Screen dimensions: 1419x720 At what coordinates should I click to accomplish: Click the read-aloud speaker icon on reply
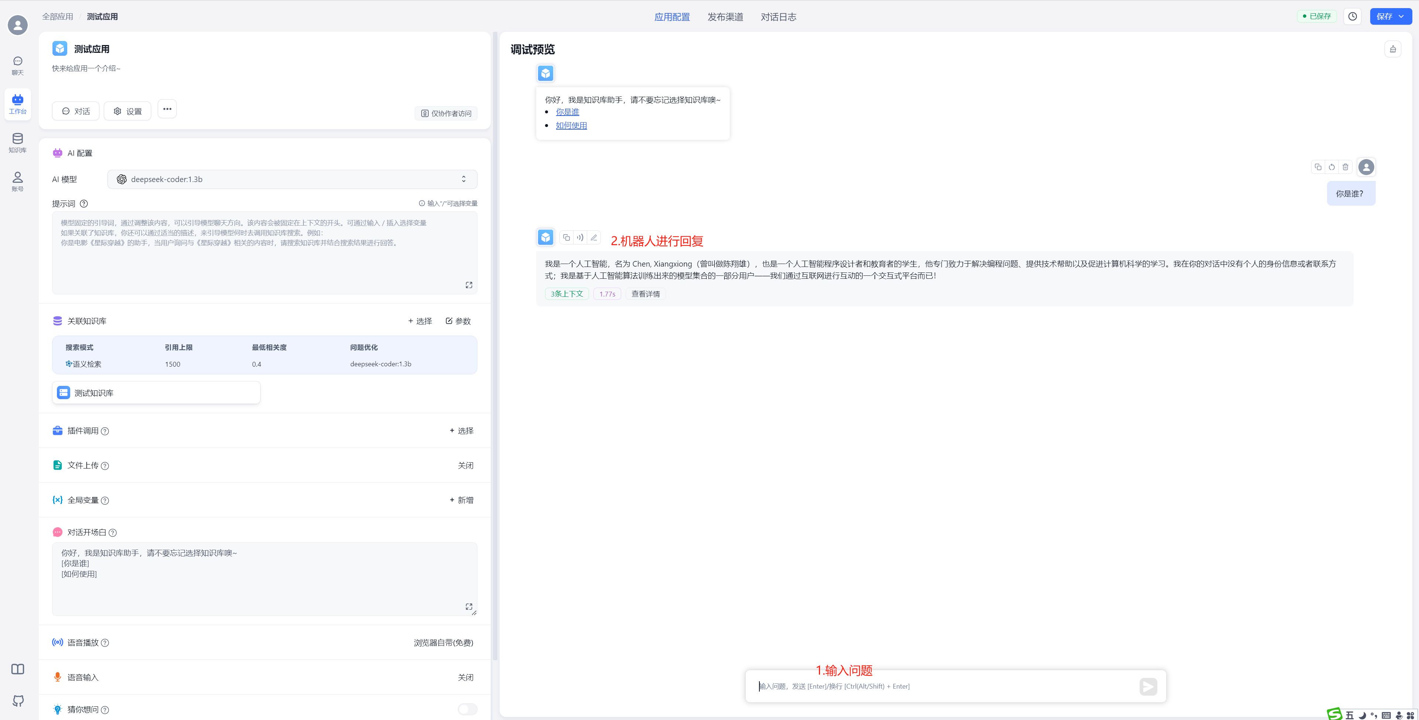[x=580, y=238]
